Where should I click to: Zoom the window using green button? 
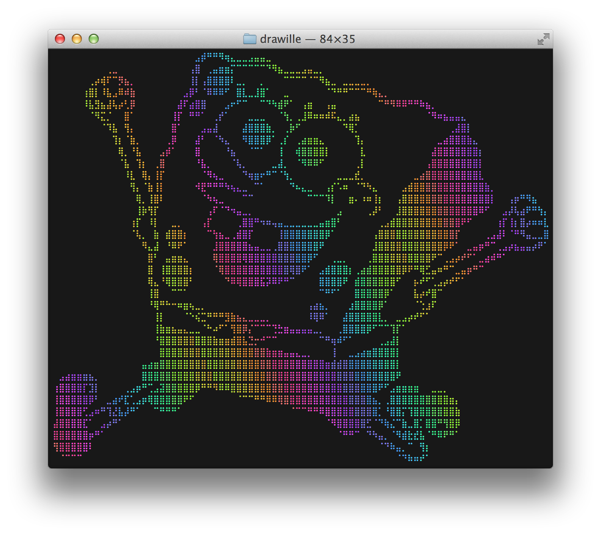tap(94, 39)
